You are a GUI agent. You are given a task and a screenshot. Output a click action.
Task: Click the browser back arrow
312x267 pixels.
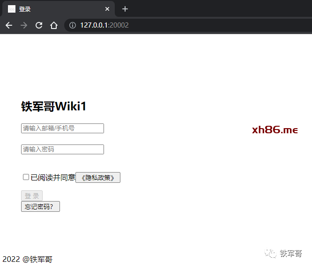9,25
